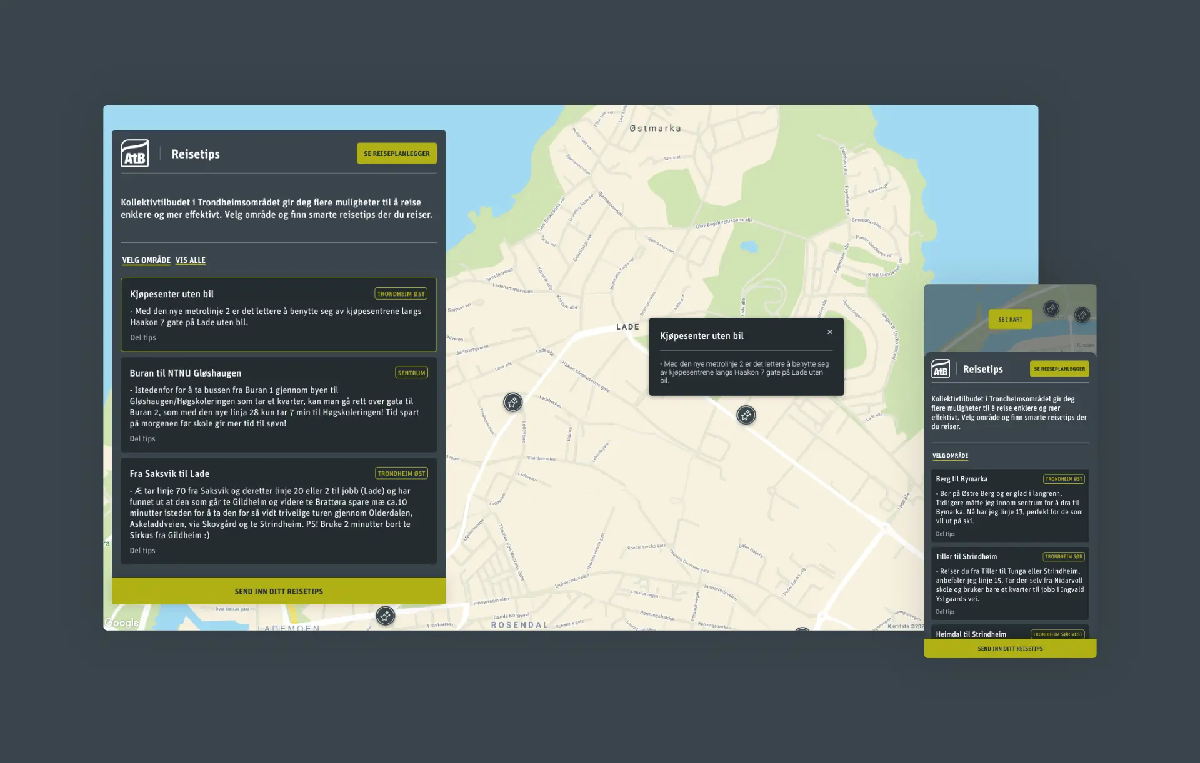Click the map marker near Ladebekken
The height and width of the screenshot is (763, 1200).
tap(512, 402)
